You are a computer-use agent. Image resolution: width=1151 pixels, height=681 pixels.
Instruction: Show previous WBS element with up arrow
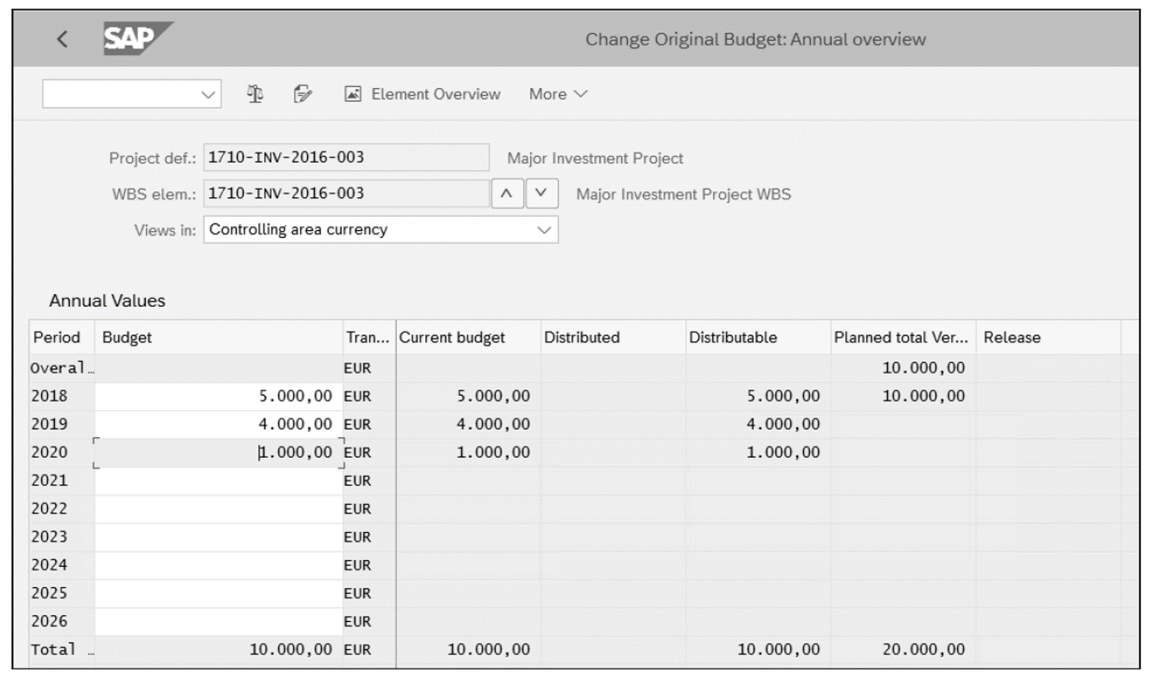[508, 194]
